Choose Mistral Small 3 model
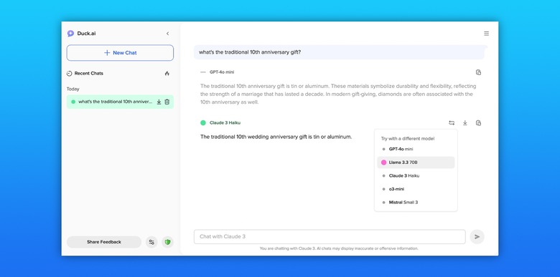Viewport: 560px width, 277px height. (416, 203)
